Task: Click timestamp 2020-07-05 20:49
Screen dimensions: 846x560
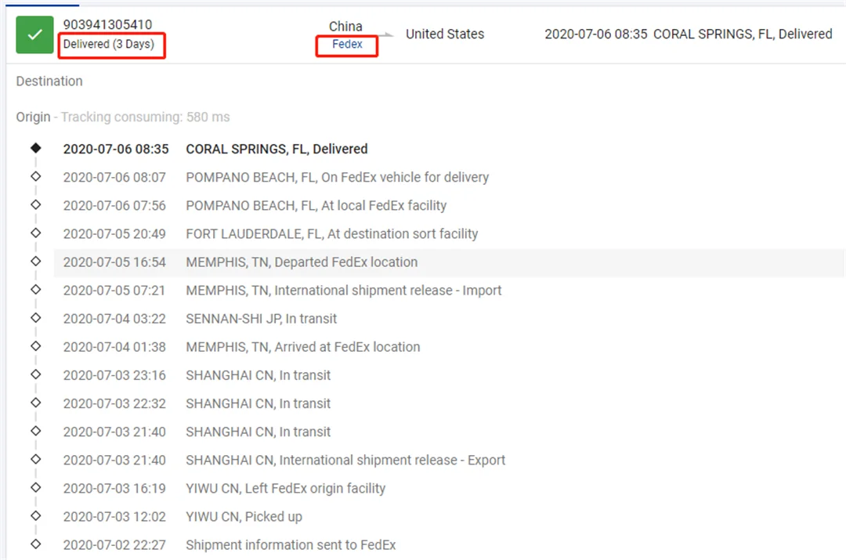Action: (114, 234)
